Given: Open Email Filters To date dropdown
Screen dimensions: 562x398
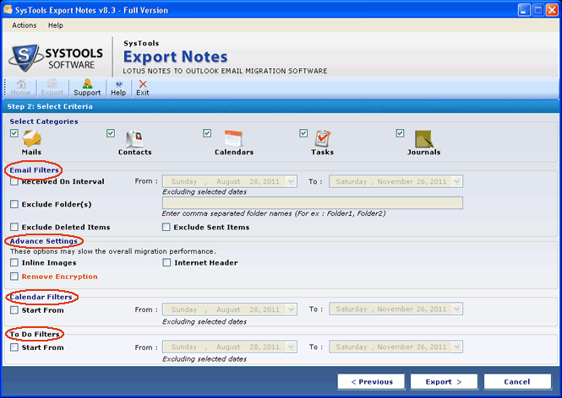Looking at the screenshot, I should (x=456, y=181).
